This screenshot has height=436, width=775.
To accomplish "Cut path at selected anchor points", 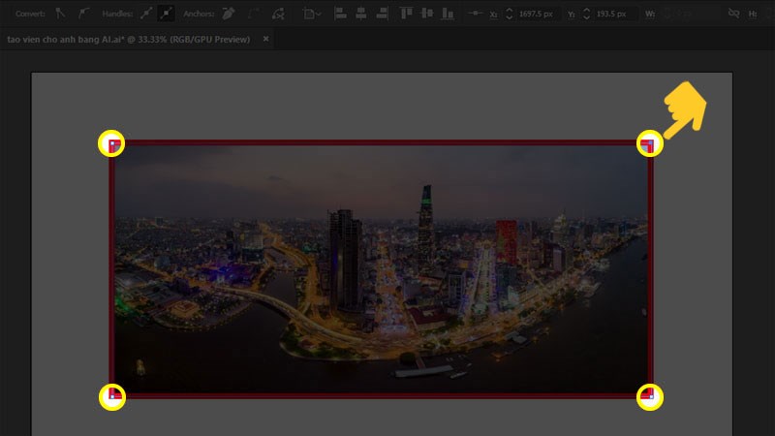I will click(278, 14).
